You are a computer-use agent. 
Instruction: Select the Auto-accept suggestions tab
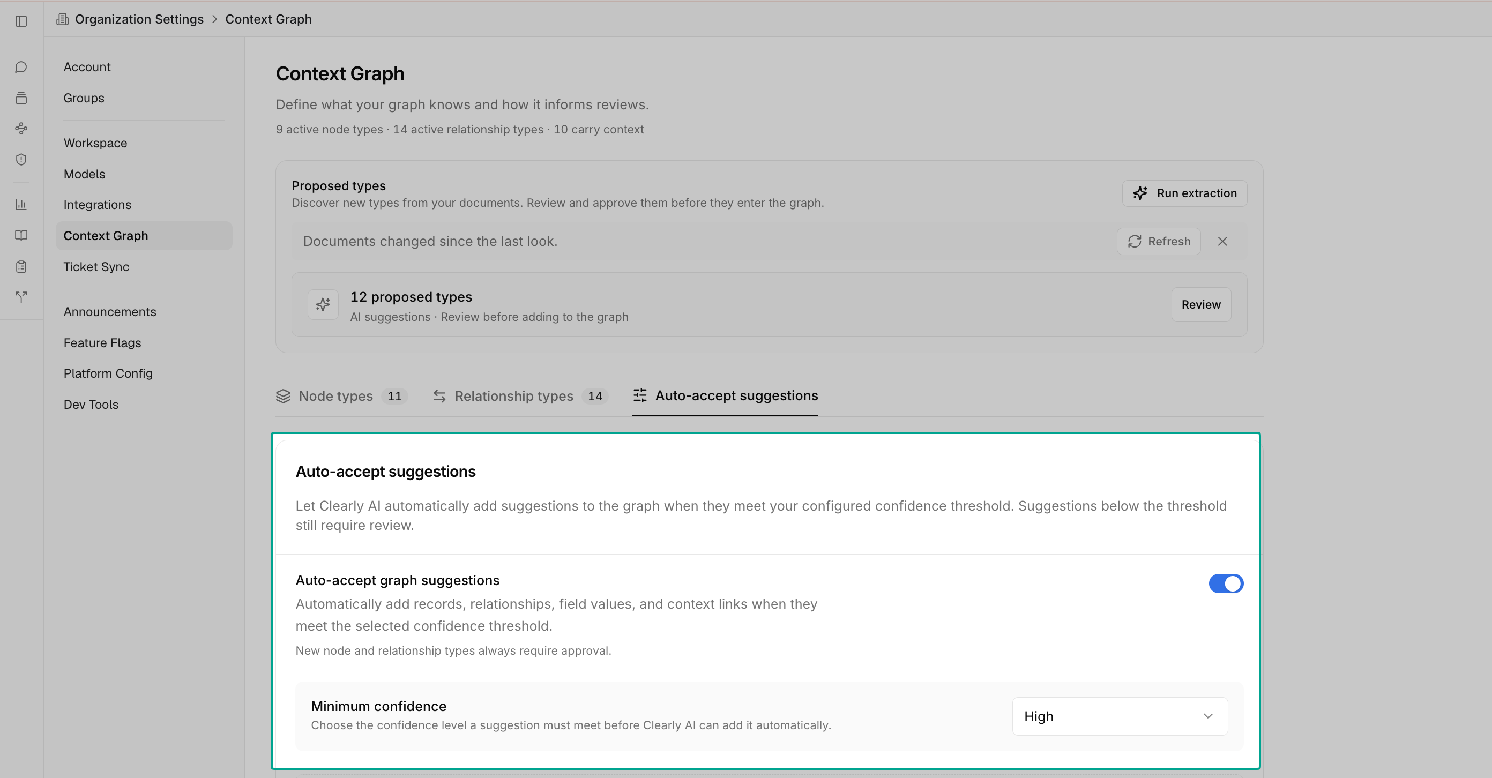725,395
